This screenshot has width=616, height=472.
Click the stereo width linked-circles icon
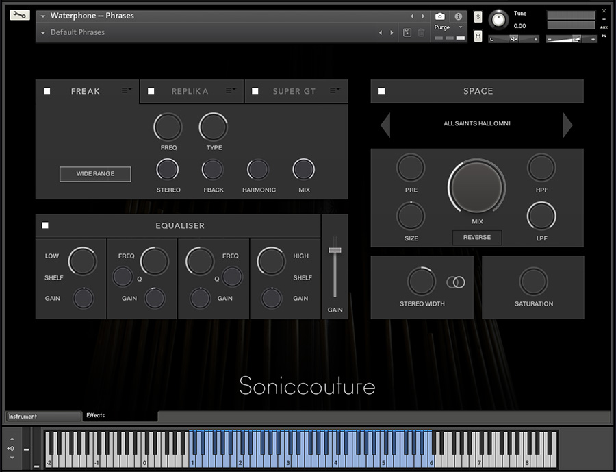456,282
